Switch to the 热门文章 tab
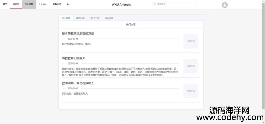Viewport: 265px width, 124px height. coord(66,18)
